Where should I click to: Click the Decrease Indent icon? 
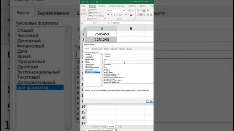click(148, 15)
